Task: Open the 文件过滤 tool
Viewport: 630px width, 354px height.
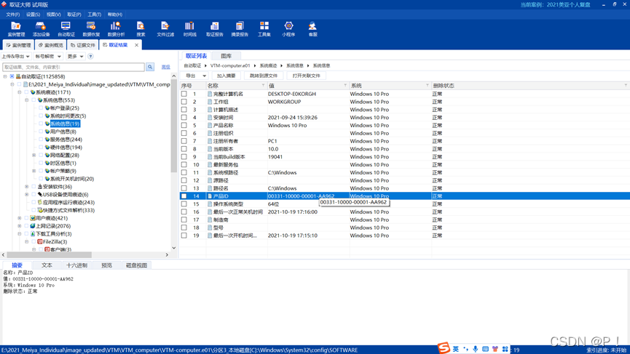Action: click(165, 29)
